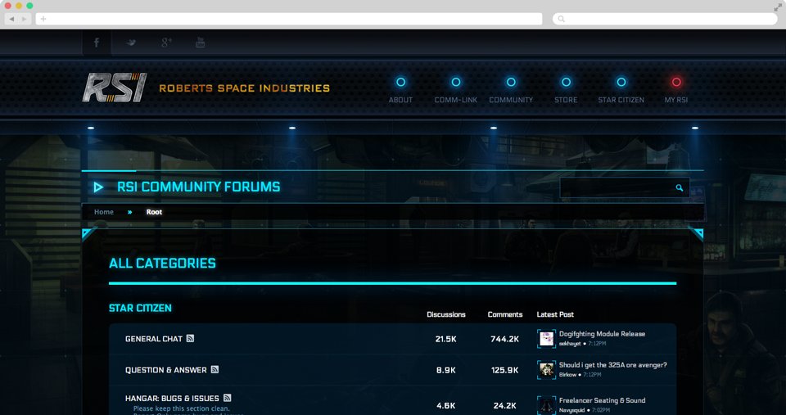Click avatar beside Freelancer Seating post

pos(546,405)
